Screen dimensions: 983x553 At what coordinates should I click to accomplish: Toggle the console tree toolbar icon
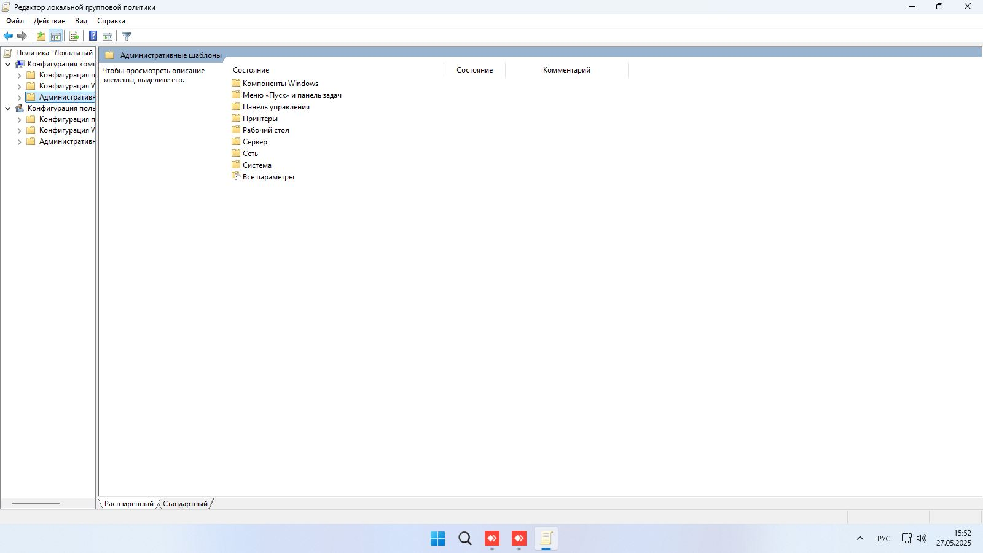pos(56,36)
